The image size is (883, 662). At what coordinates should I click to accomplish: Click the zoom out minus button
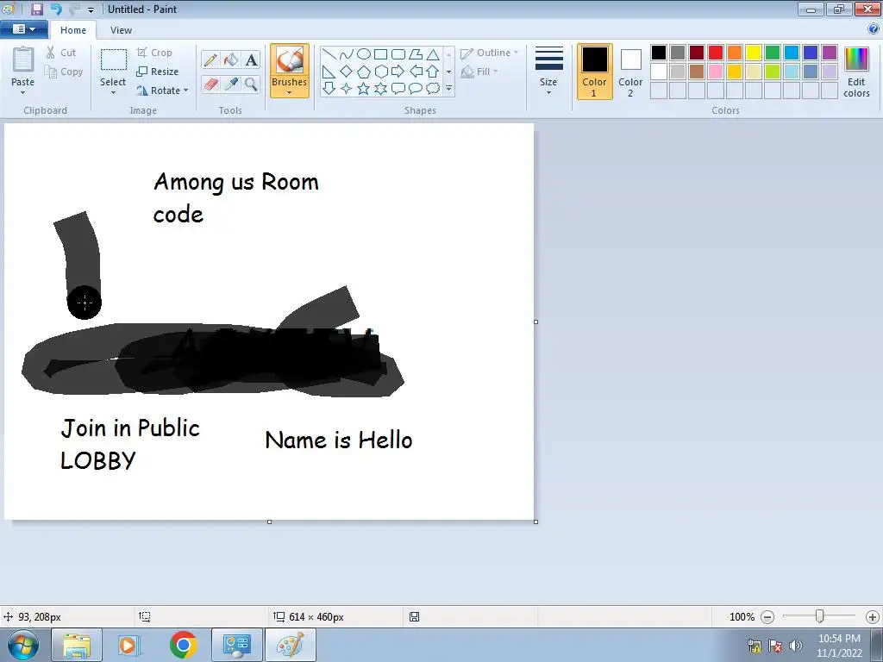click(x=767, y=617)
